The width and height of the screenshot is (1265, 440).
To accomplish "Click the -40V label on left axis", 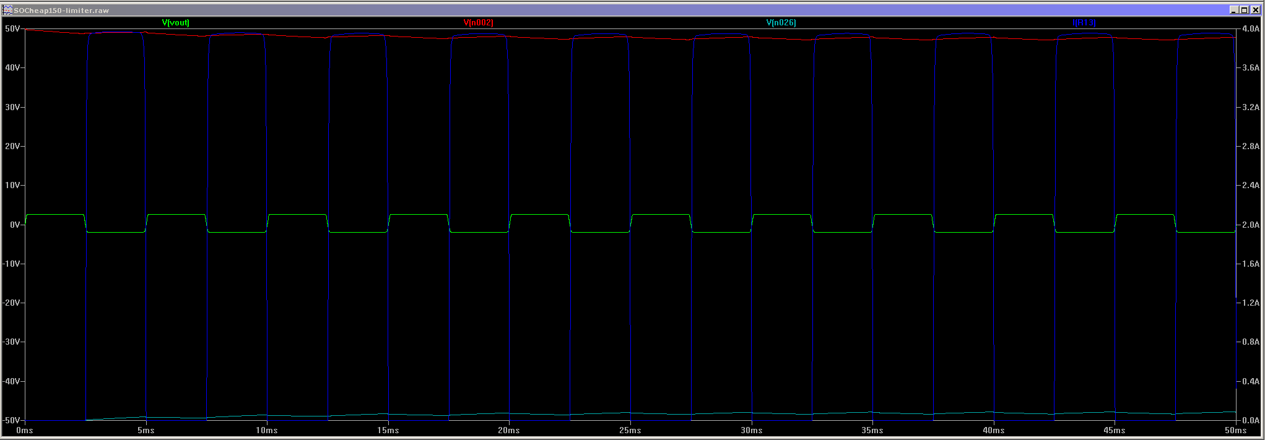I will coord(11,381).
